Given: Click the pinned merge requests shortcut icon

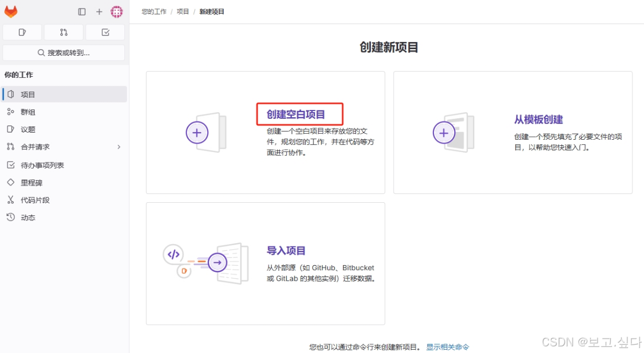Looking at the screenshot, I should coord(63,32).
